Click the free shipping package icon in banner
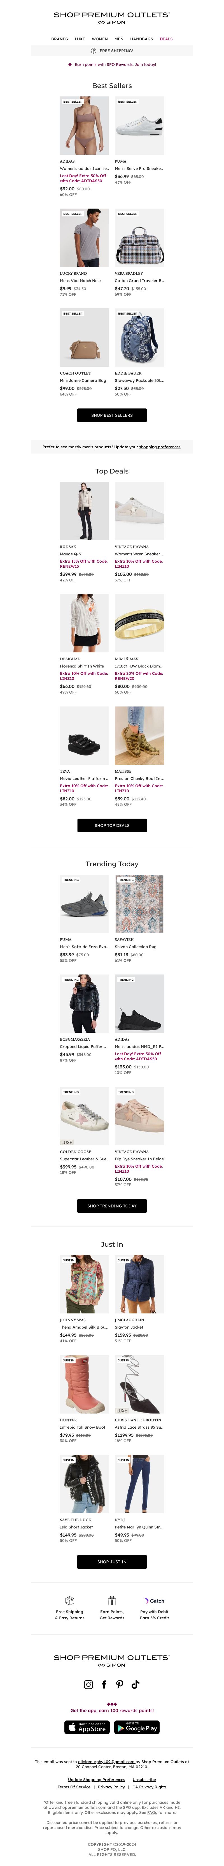This screenshot has height=1866, width=224. pyautogui.click(x=93, y=51)
